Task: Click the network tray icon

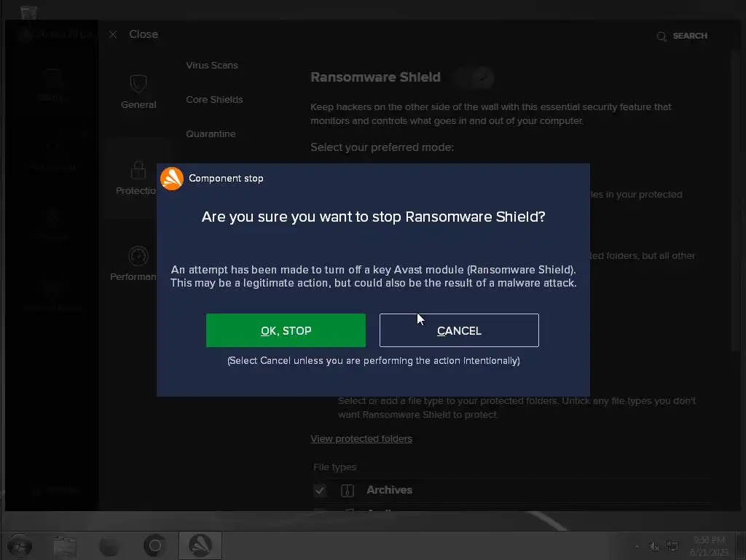Action: (672, 547)
